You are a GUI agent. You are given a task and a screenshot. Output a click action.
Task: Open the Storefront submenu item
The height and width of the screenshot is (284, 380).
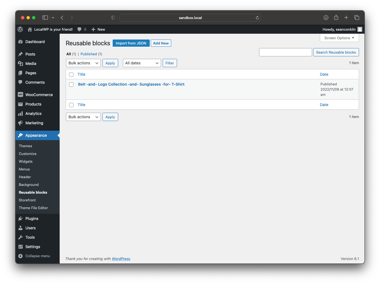tap(27, 200)
